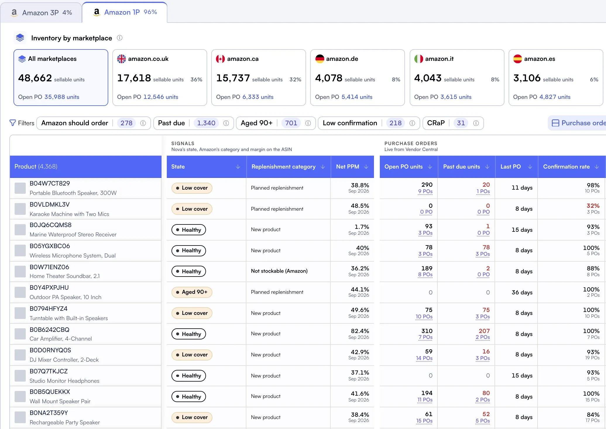This screenshot has height=429, width=606.
Task: Click info icon in Amazon should order filter
Action: click(x=143, y=123)
